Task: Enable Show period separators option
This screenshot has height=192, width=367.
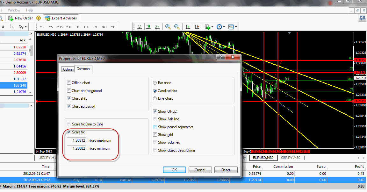Action: pos(155,127)
